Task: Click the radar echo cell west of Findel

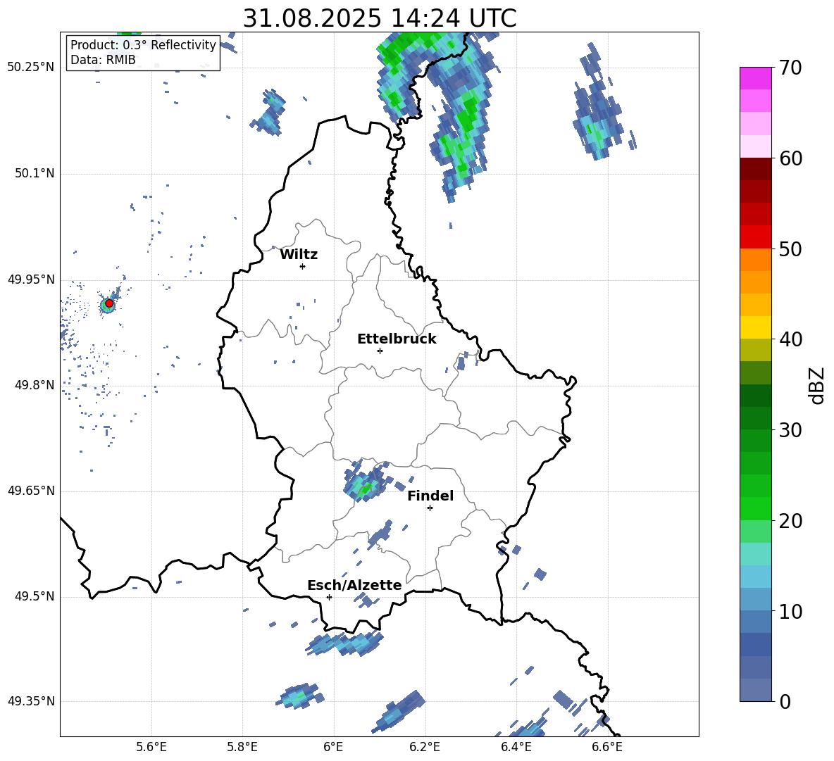Action: 366,482
